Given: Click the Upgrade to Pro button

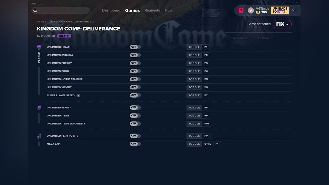Looking at the screenshot, I should pyautogui.click(x=280, y=10).
